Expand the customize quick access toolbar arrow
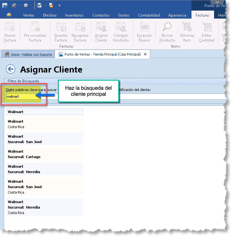The image size is (232, 237). [x=59, y=5]
